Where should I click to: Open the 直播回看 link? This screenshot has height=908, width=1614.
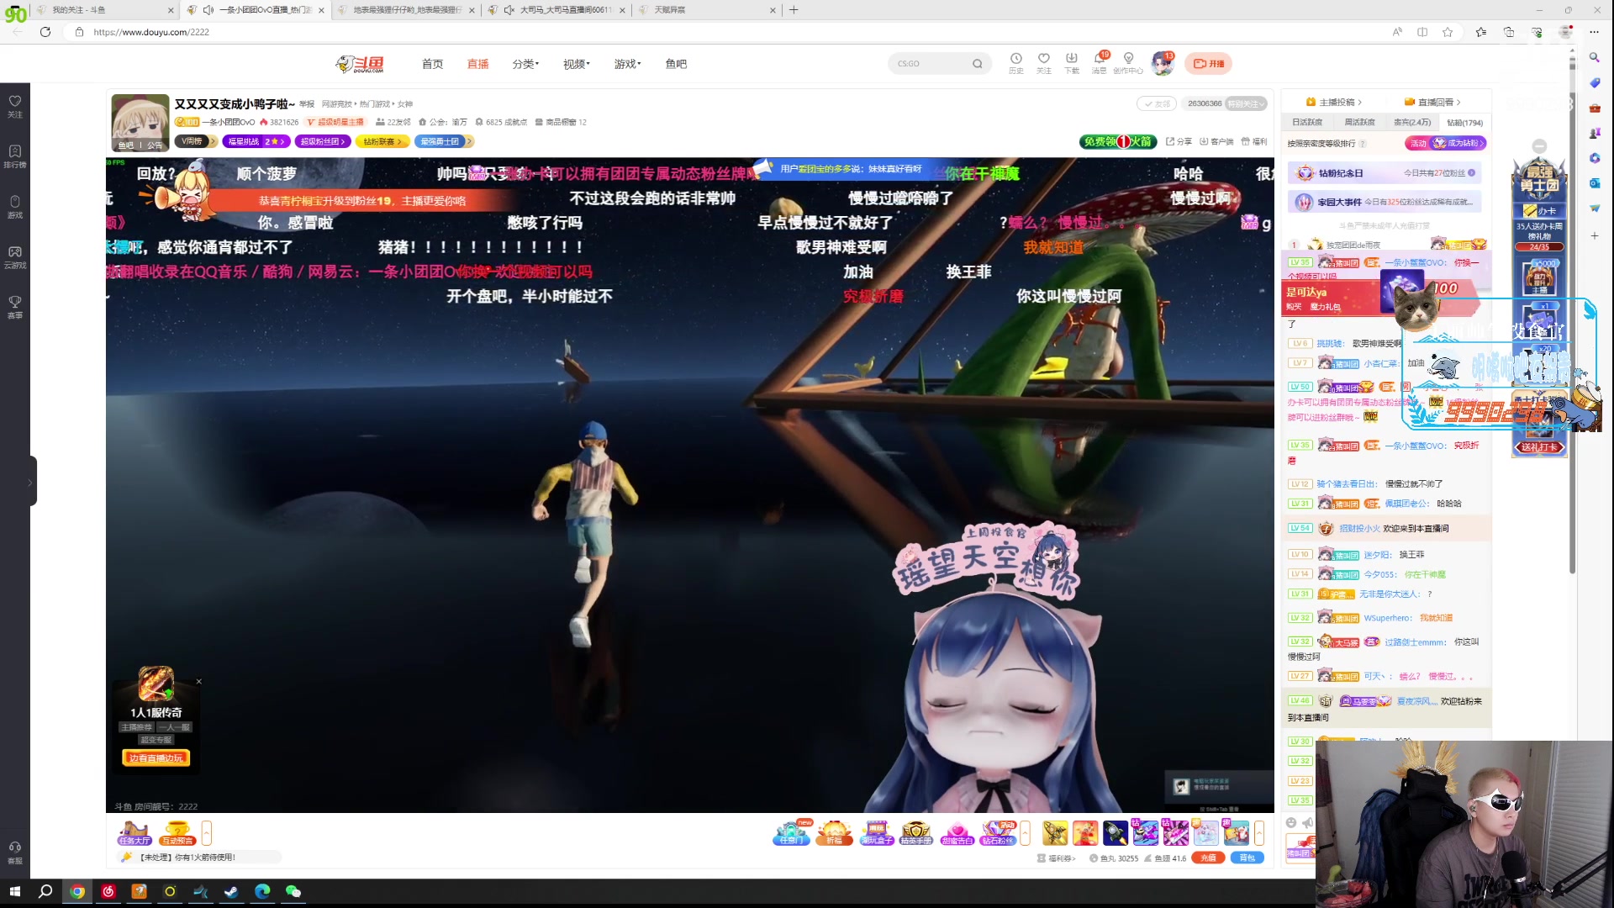coord(1432,102)
